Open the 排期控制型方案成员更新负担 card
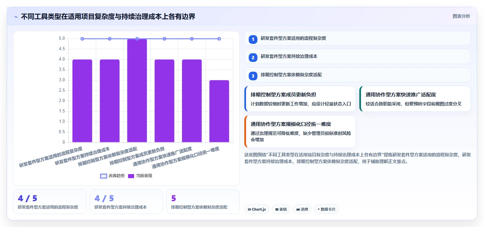 [x=300, y=99]
